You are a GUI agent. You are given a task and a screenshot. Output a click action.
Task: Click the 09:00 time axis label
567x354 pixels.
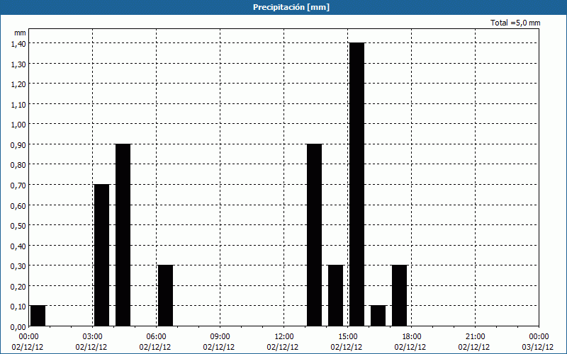pyautogui.click(x=220, y=337)
